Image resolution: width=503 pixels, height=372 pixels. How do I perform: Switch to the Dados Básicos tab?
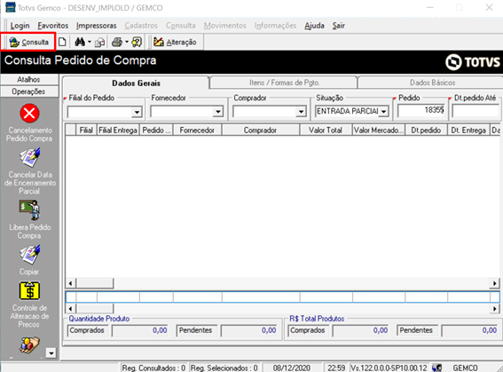tap(432, 83)
